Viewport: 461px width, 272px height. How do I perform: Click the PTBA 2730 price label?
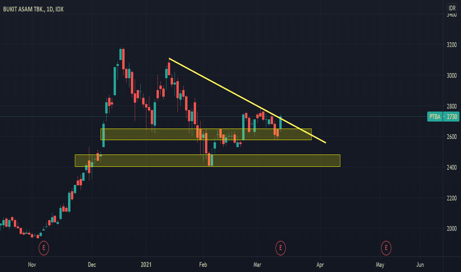click(x=443, y=117)
